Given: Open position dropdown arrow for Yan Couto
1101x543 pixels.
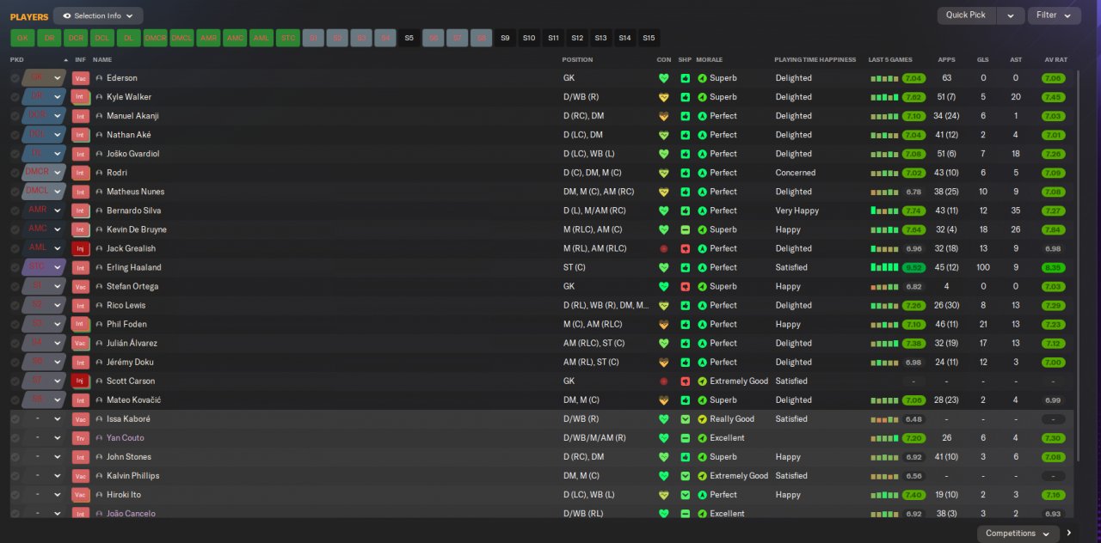Looking at the screenshot, I should click(x=58, y=437).
